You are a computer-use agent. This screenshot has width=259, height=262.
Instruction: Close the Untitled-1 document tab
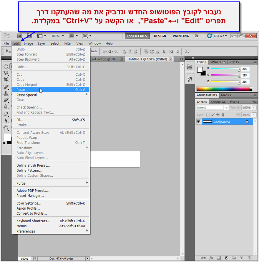pos(170,59)
